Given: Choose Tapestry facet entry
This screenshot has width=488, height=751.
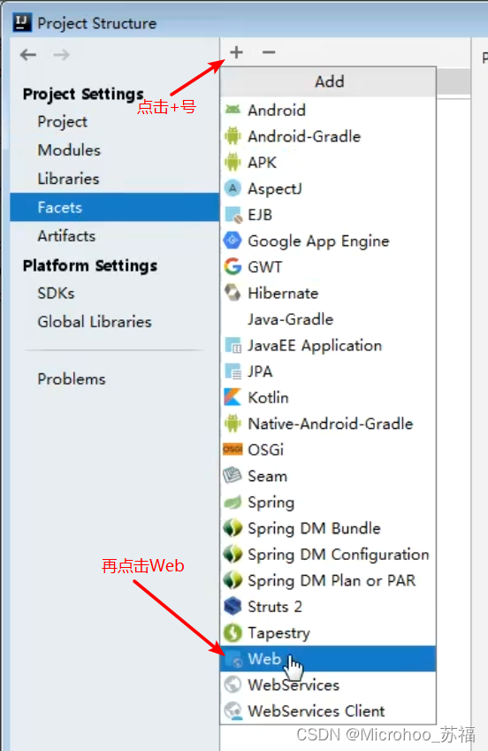Looking at the screenshot, I should pos(328,632).
